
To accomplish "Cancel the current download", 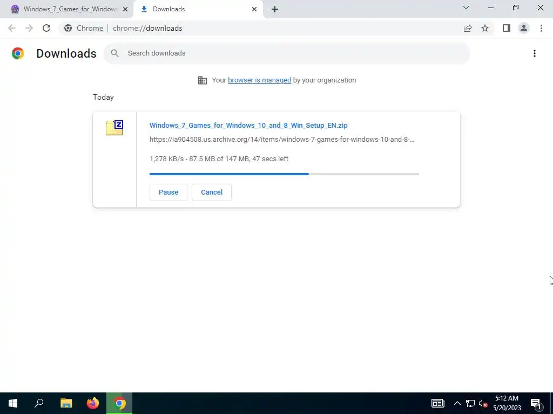I will click(x=212, y=192).
